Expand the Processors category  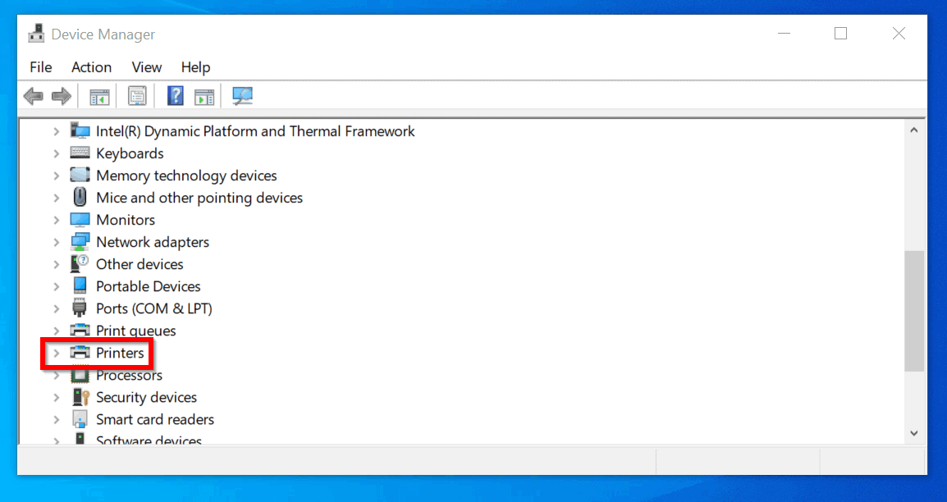pos(55,375)
